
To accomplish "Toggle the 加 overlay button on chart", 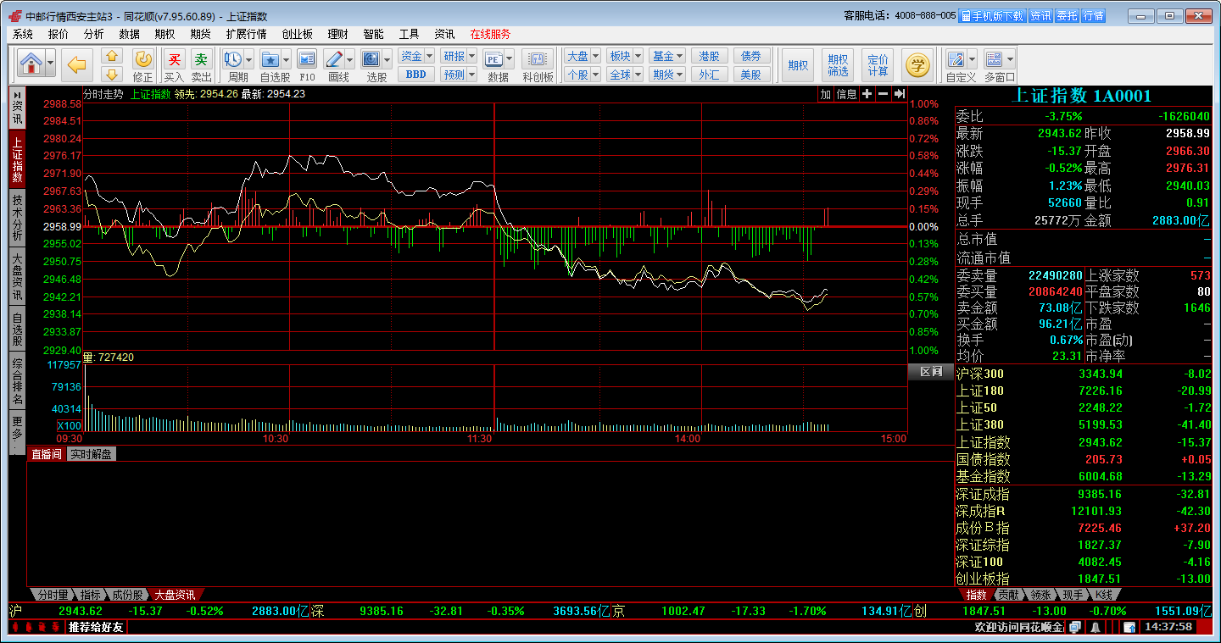I will (x=825, y=94).
